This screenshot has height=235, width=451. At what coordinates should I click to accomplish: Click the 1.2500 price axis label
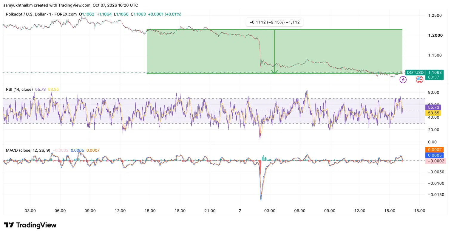coord(435,15)
